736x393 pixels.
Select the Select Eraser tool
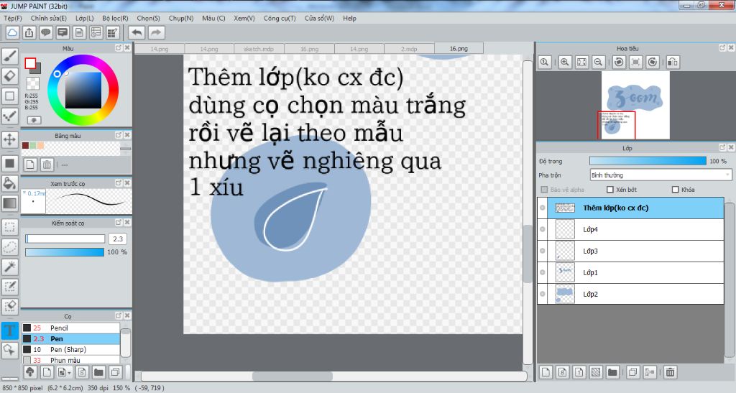pyautogui.click(x=10, y=306)
